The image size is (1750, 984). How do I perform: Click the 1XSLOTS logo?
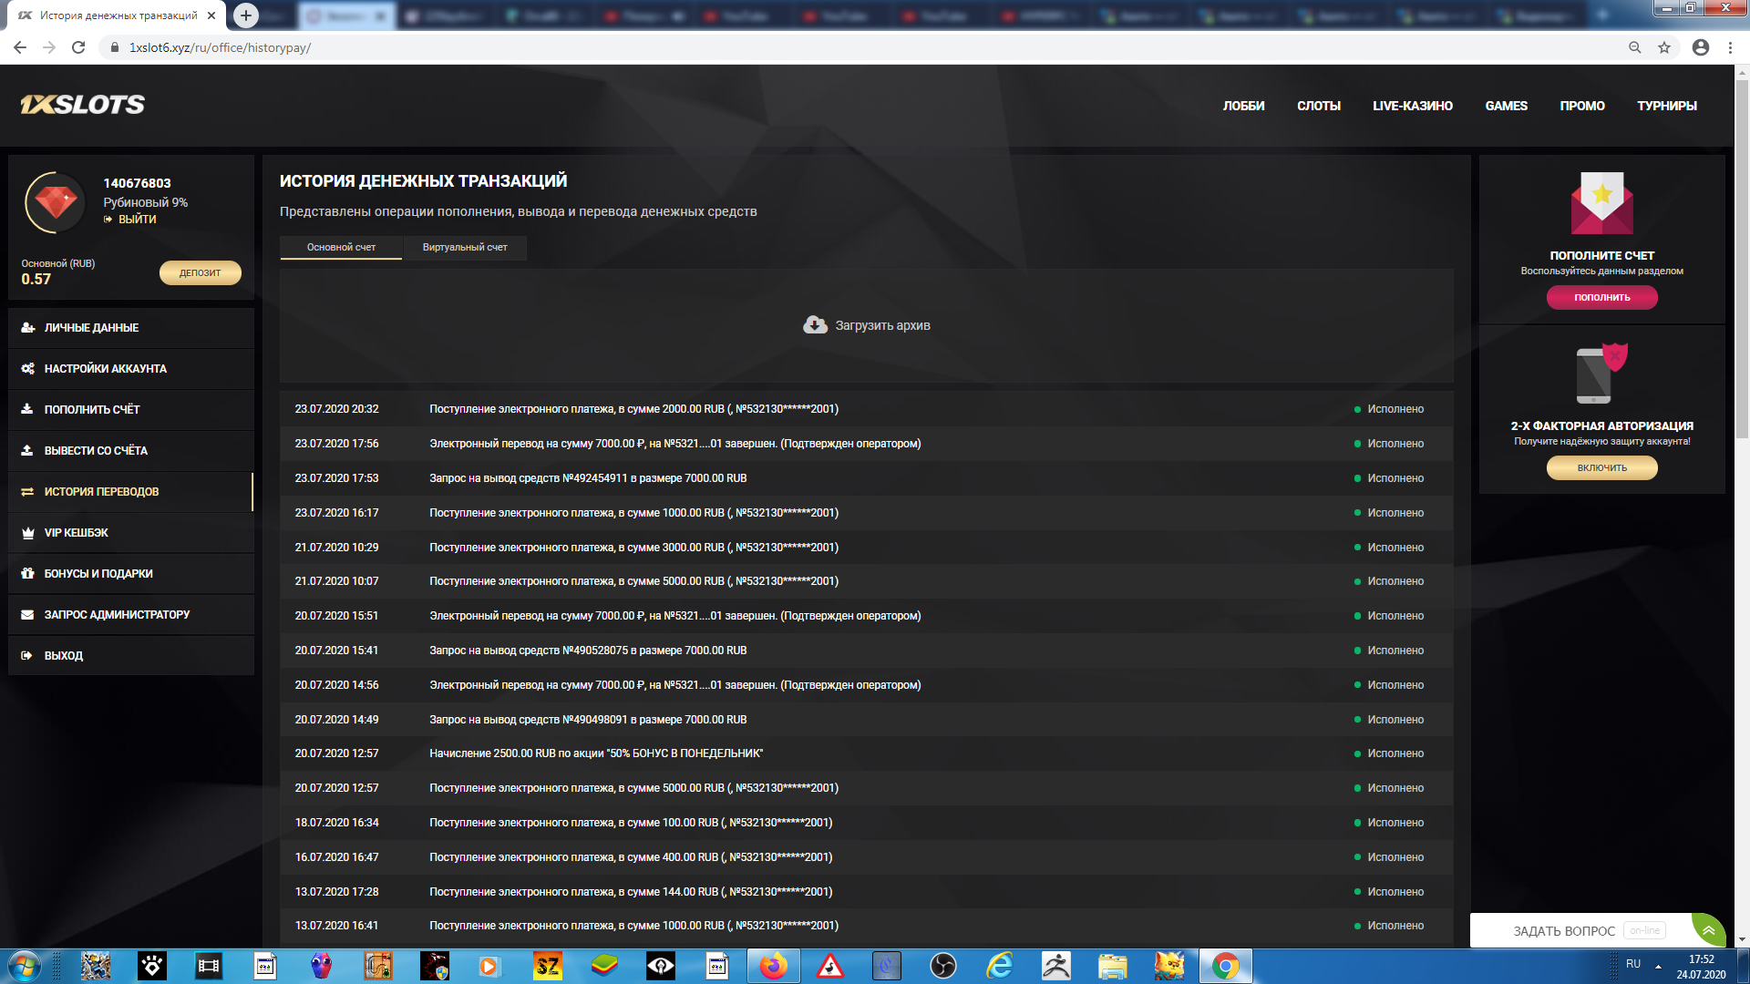point(83,105)
